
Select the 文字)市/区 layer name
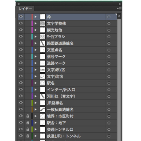(56, 70)
